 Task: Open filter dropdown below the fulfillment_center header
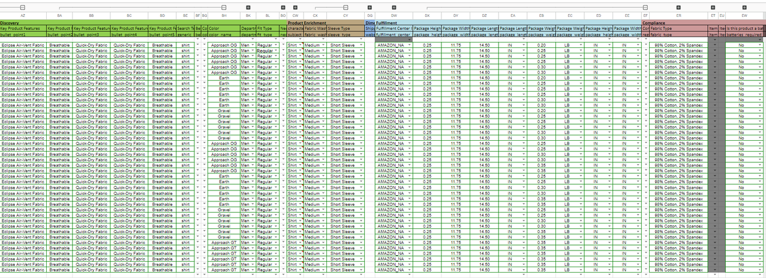410,40
